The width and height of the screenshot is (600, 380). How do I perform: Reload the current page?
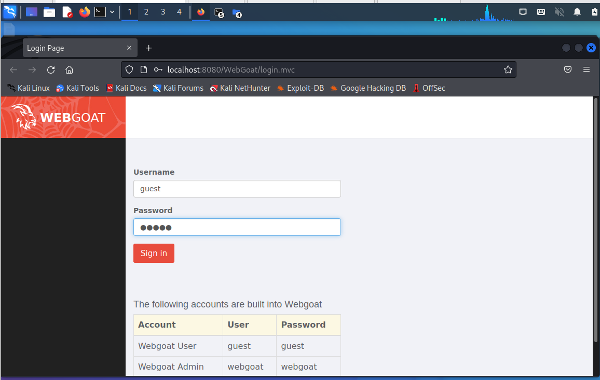click(x=51, y=69)
